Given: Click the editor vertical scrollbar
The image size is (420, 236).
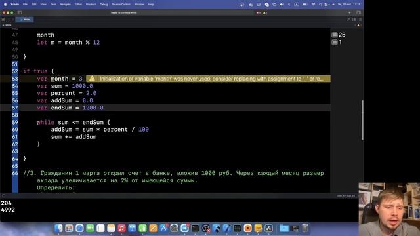Looking at the screenshot, I should [x=363, y=119].
